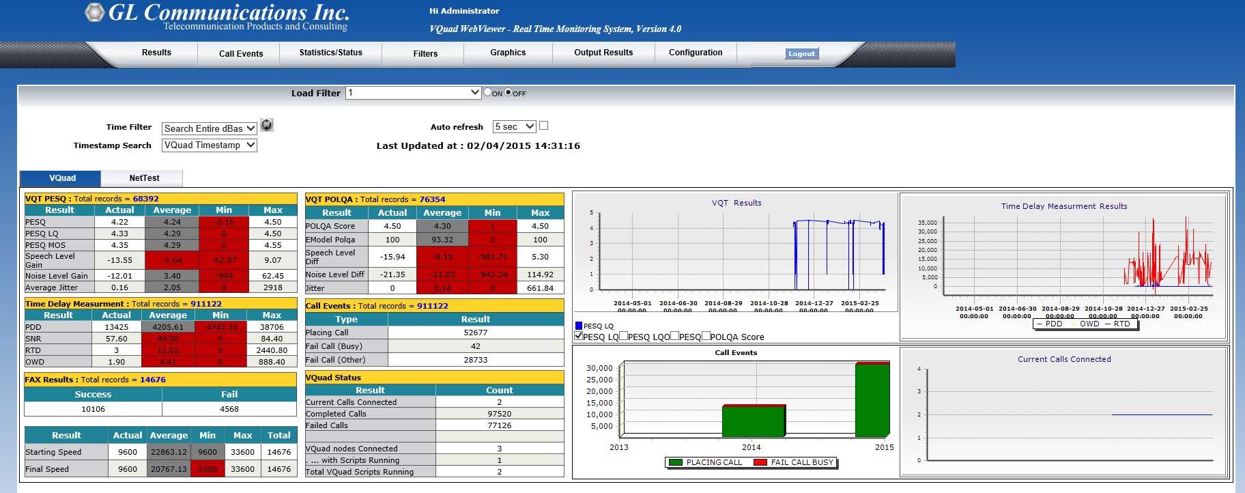The width and height of the screenshot is (1245, 493).
Task: Click the Current Calls Connected chart
Action: [1063, 411]
